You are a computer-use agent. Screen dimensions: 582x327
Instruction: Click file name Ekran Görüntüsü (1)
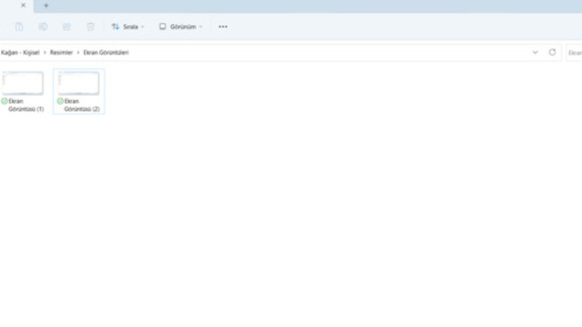pyautogui.click(x=26, y=105)
